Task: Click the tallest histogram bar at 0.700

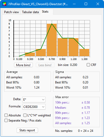Action: pos(52,40)
